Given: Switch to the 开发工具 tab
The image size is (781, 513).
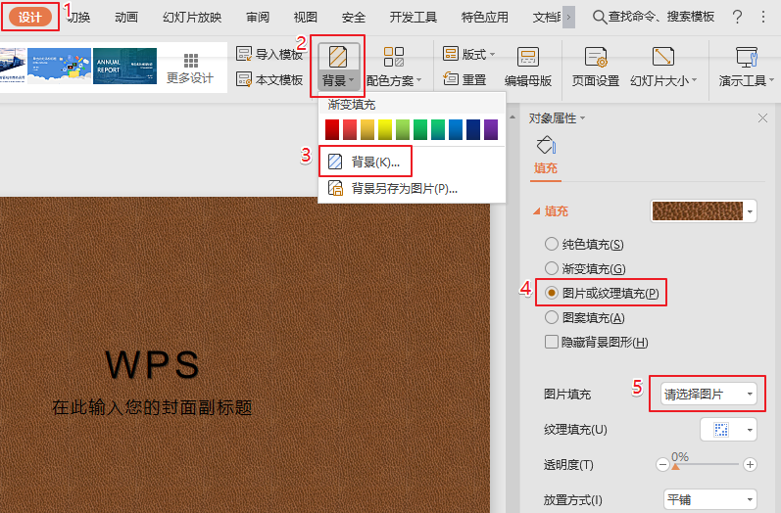Looking at the screenshot, I should pos(413,18).
